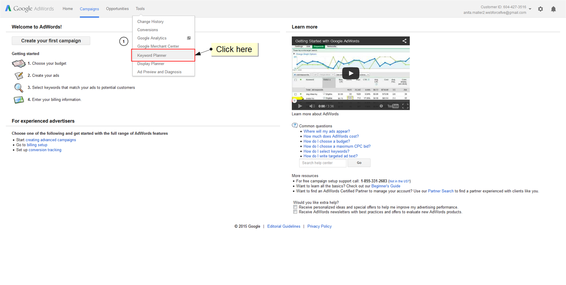Click the magnifying glass keywords icon
The image size is (566, 285).
point(19,88)
